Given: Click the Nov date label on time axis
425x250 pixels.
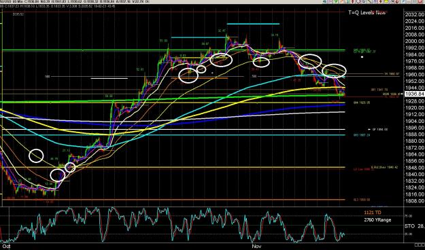Looking at the screenshot, I should coord(256,247).
